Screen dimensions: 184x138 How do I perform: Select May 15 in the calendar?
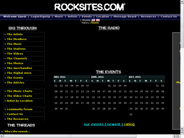(56, 97)
